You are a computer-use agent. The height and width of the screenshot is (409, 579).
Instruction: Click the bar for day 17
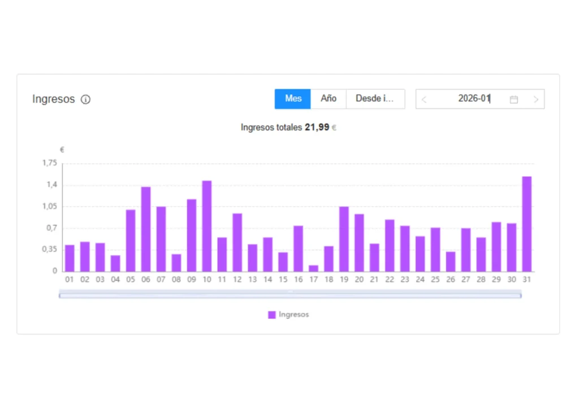point(313,268)
